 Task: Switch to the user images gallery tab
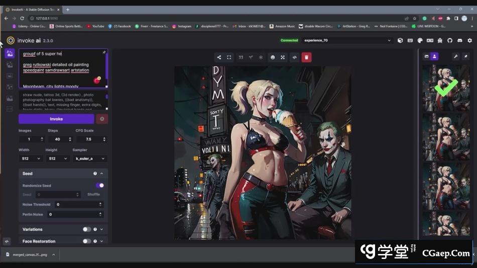click(x=435, y=56)
